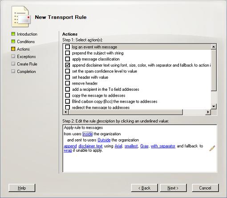The height and width of the screenshot is (198, 227).
Task: Go to Introduction wizard page
Action: tap(27, 34)
